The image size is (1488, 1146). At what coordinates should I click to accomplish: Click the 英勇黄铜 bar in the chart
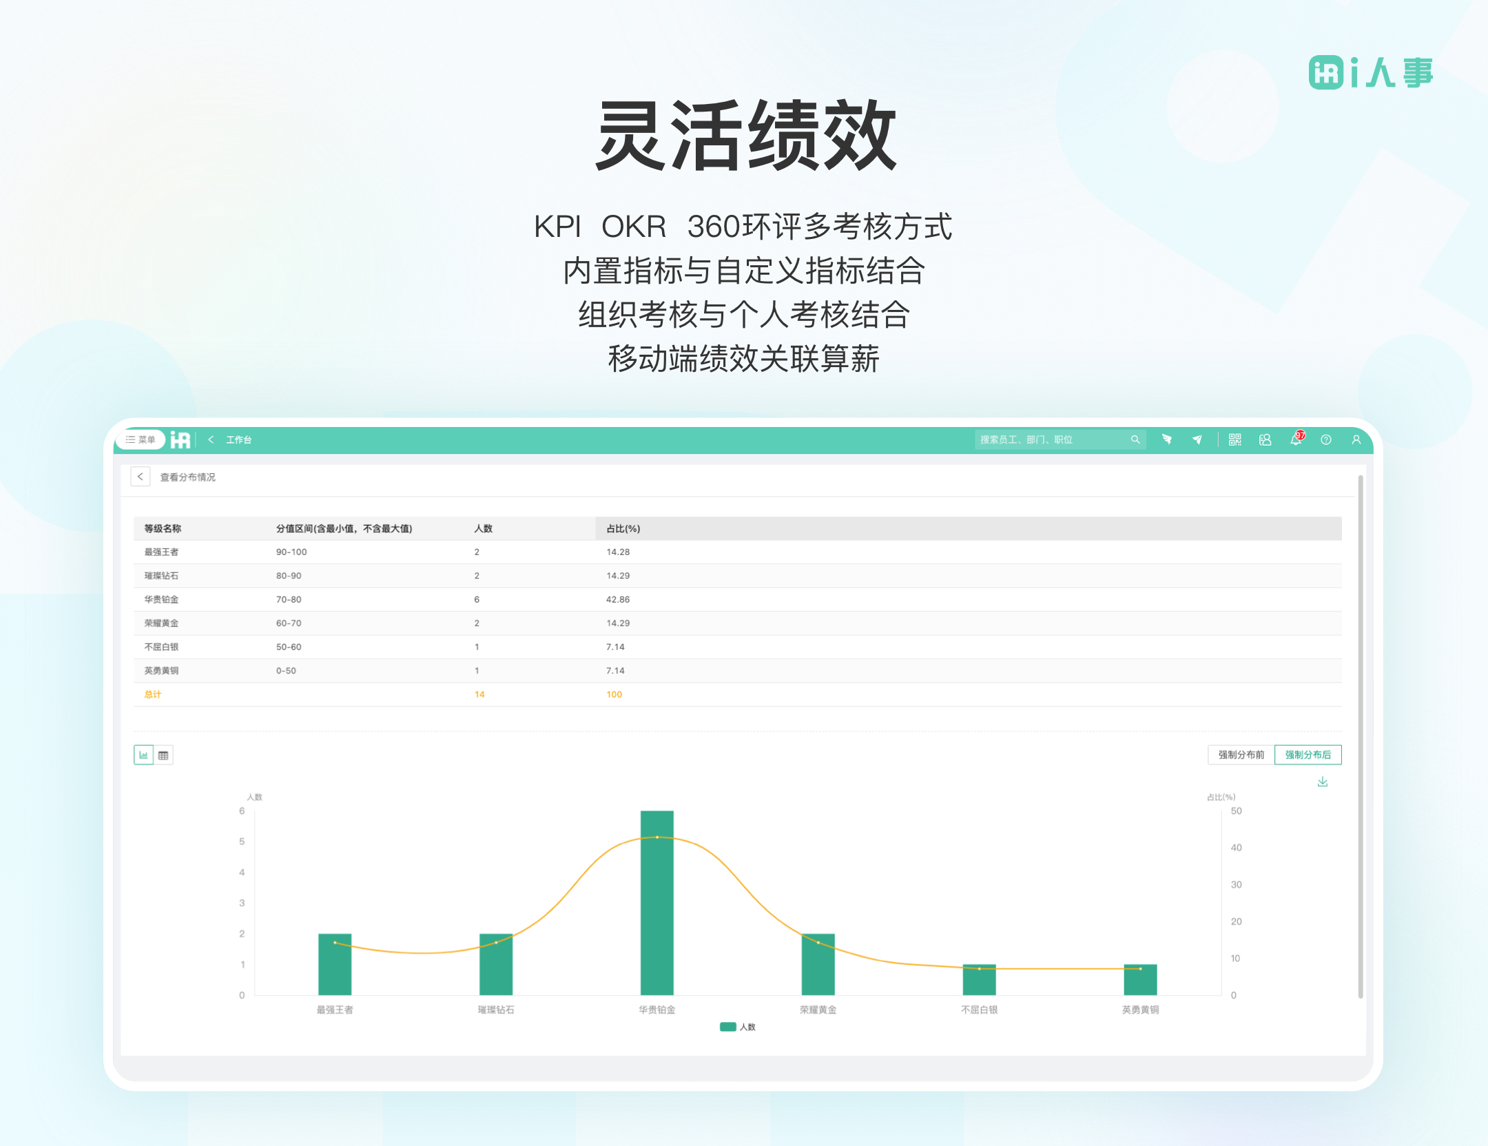coord(1141,979)
